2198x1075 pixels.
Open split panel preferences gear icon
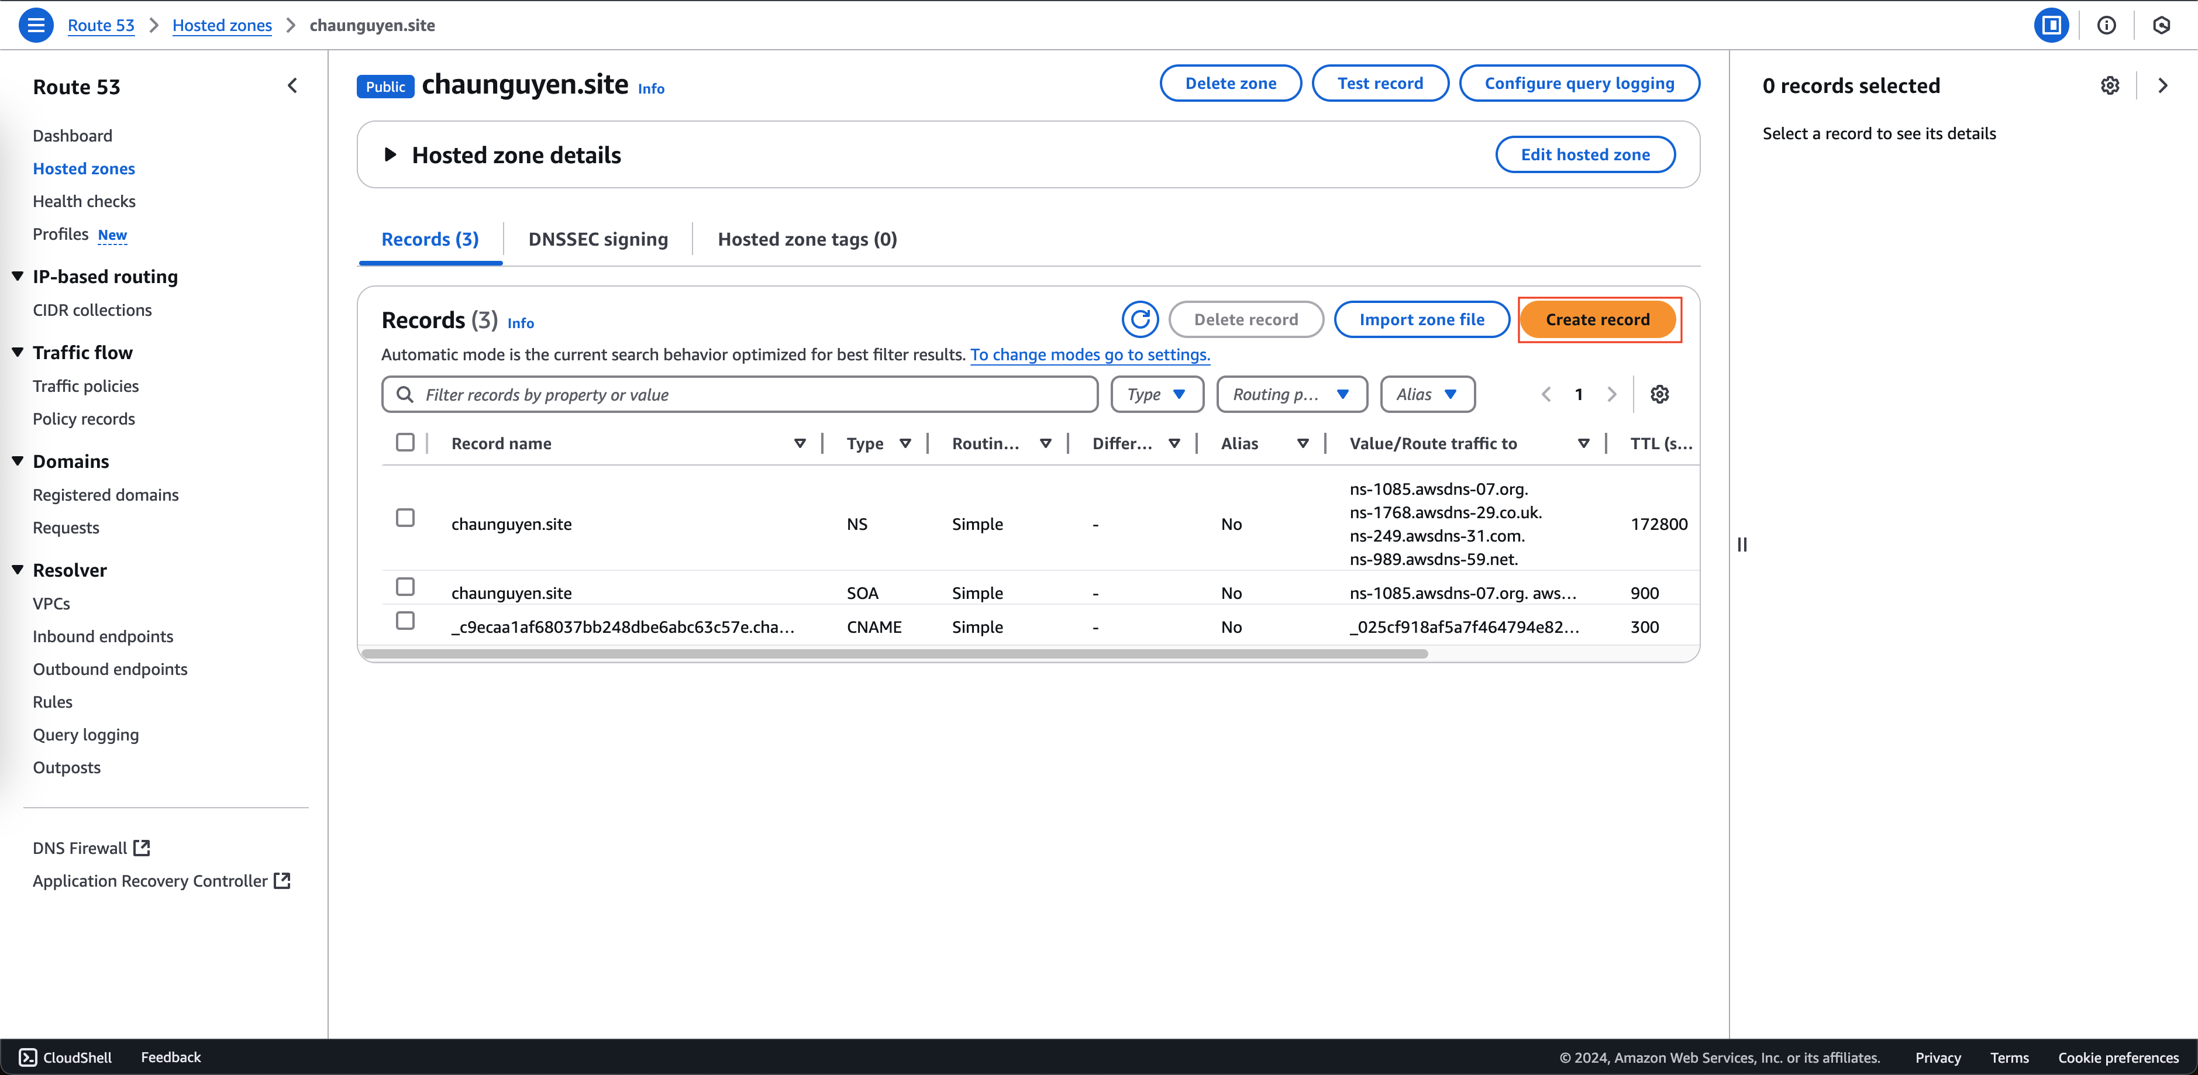pyautogui.click(x=2110, y=85)
